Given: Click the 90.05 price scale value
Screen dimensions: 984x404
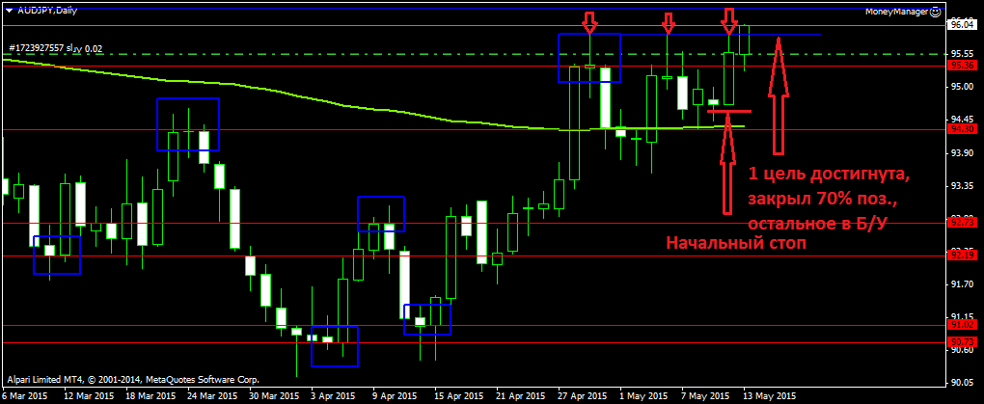Looking at the screenshot, I should pyautogui.click(x=962, y=382).
